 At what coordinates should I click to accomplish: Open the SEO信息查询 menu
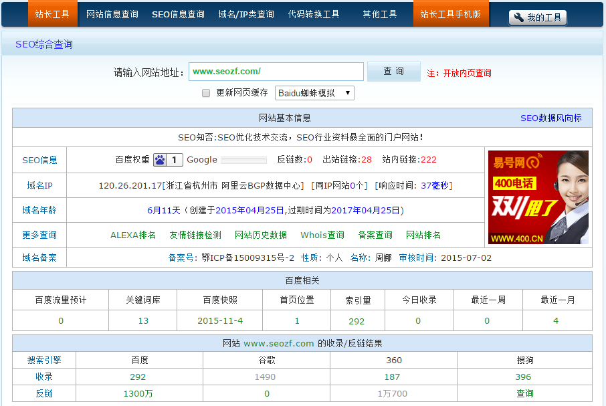click(178, 14)
